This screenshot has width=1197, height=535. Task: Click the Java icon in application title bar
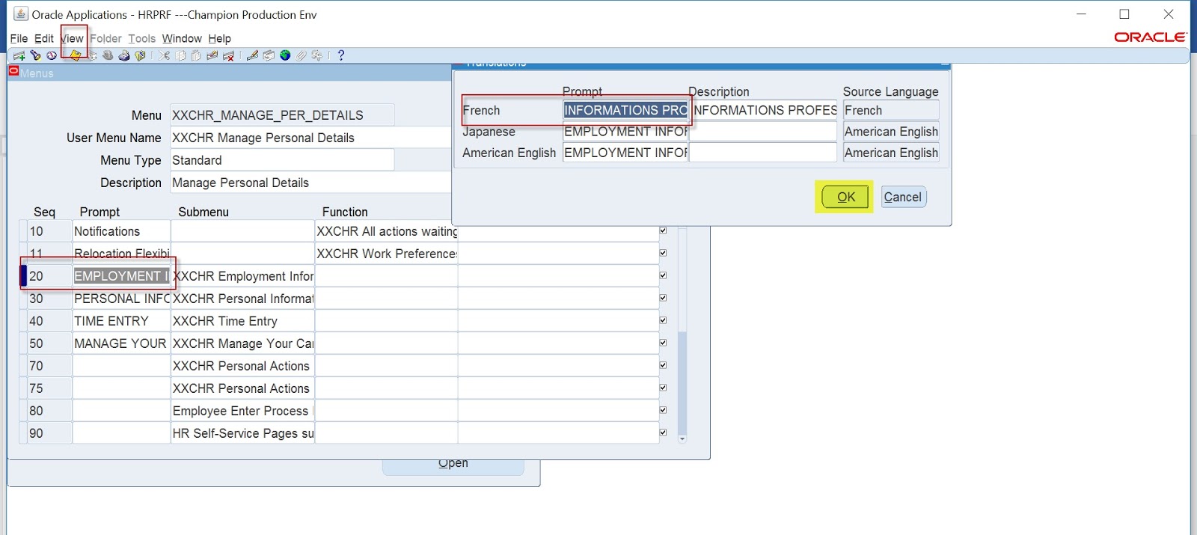21,14
